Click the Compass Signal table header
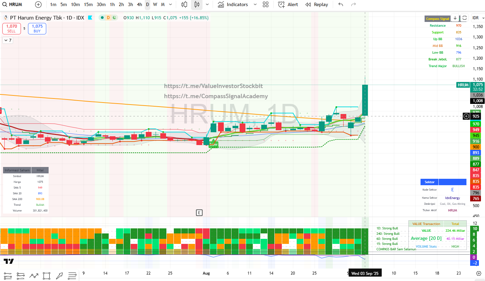485x281 pixels. pyautogui.click(x=437, y=19)
